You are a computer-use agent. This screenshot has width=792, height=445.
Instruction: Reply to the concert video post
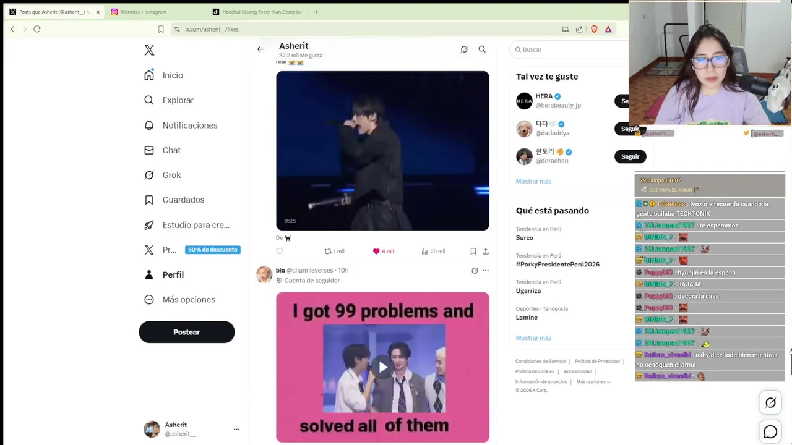pos(280,251)
